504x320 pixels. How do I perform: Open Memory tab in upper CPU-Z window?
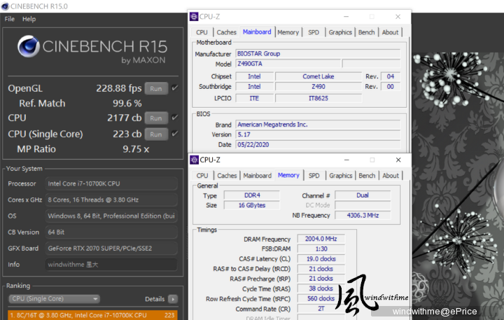coord(288,32)
